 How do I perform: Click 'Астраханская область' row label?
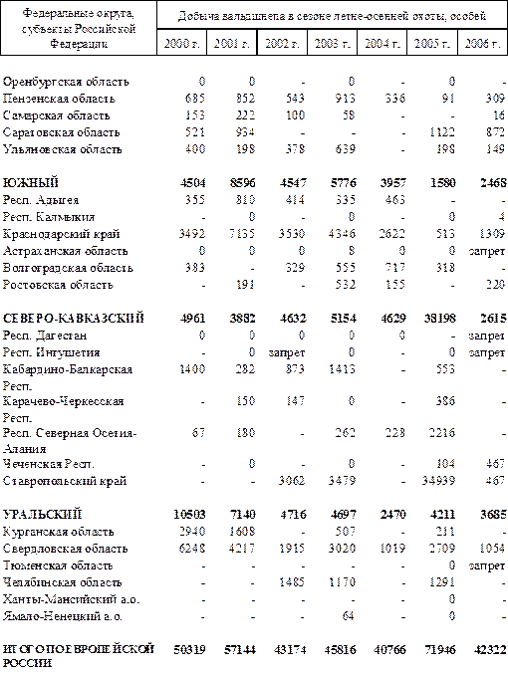click(65, 251)
